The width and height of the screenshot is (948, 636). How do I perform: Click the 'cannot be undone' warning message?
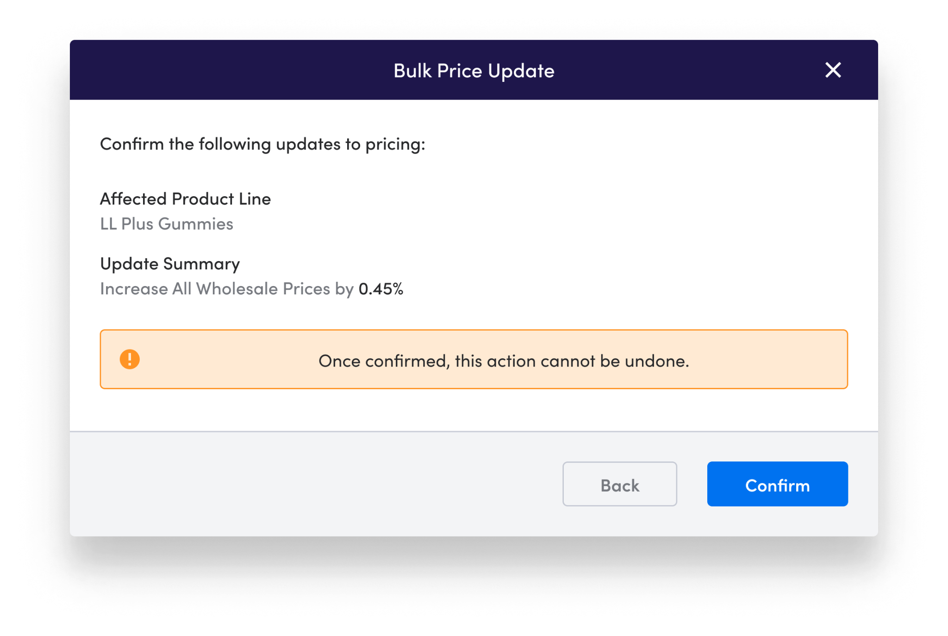tap(504, 361)
